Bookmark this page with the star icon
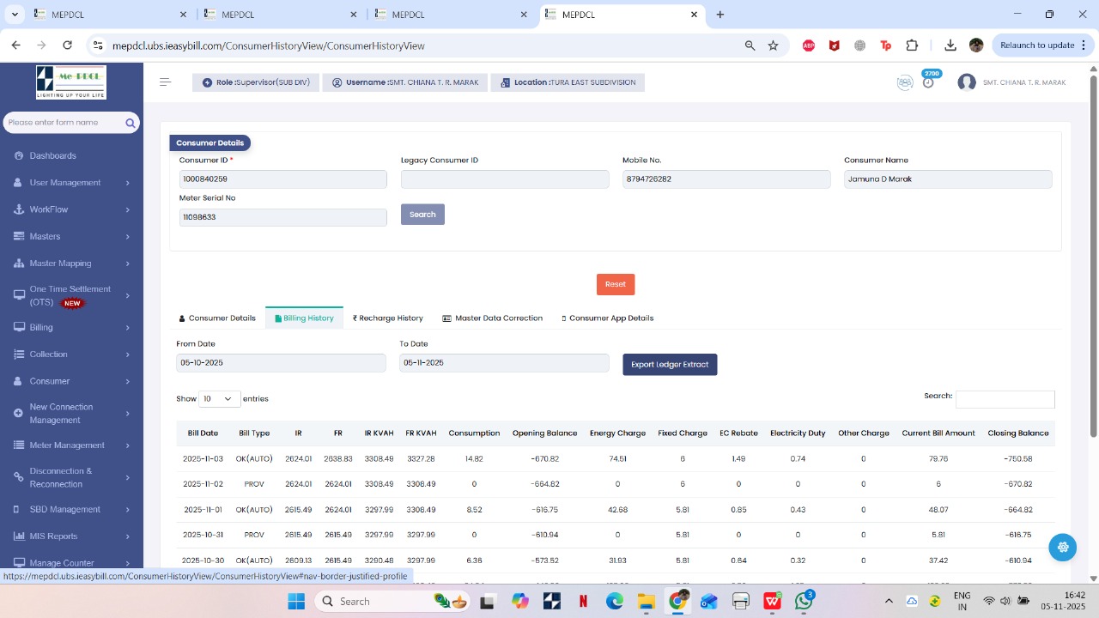This screenshot has height=618, width=1099. 773,45
